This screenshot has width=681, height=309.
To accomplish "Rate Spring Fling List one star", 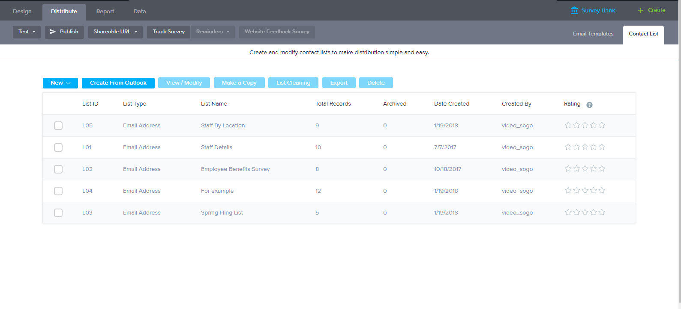I will 568,212.
